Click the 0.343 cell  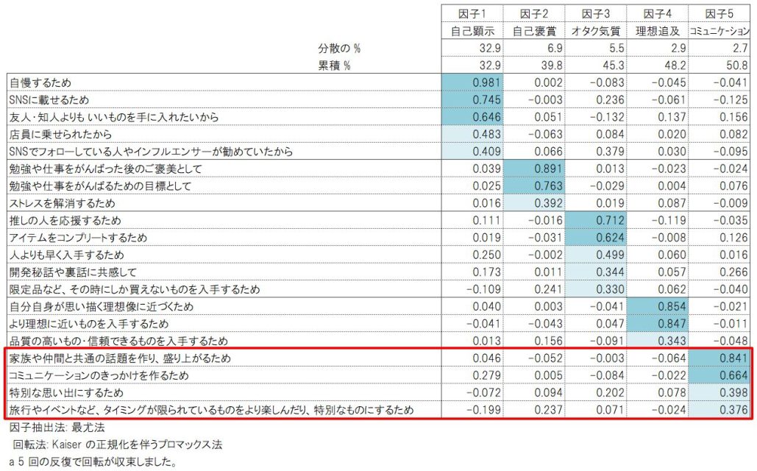point(658,341)
